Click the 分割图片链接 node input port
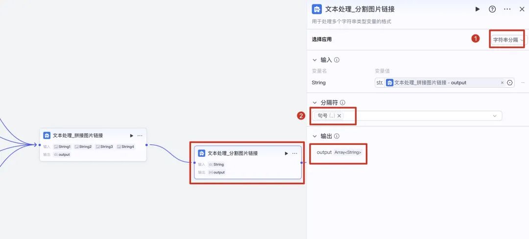The width and height of the screenshot is (529, 239). click(194, 163)
